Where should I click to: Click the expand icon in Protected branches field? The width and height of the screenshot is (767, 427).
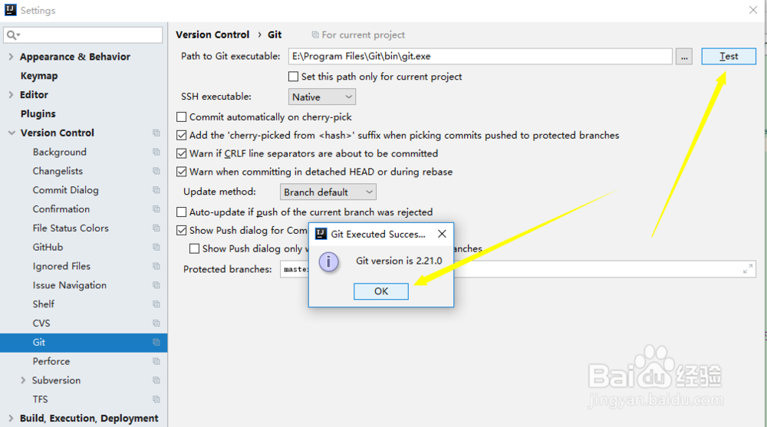click(748, 269)
